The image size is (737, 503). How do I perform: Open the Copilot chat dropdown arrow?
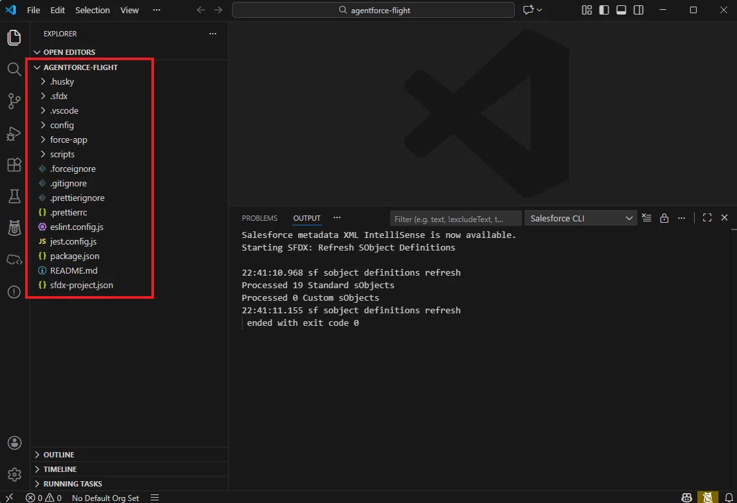coord(539,10)
